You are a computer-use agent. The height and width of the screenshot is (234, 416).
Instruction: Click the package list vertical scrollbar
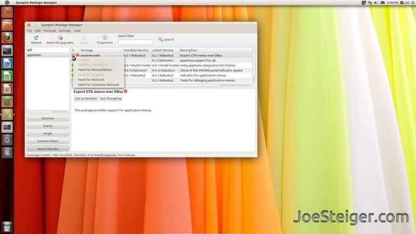coord(254,66)
